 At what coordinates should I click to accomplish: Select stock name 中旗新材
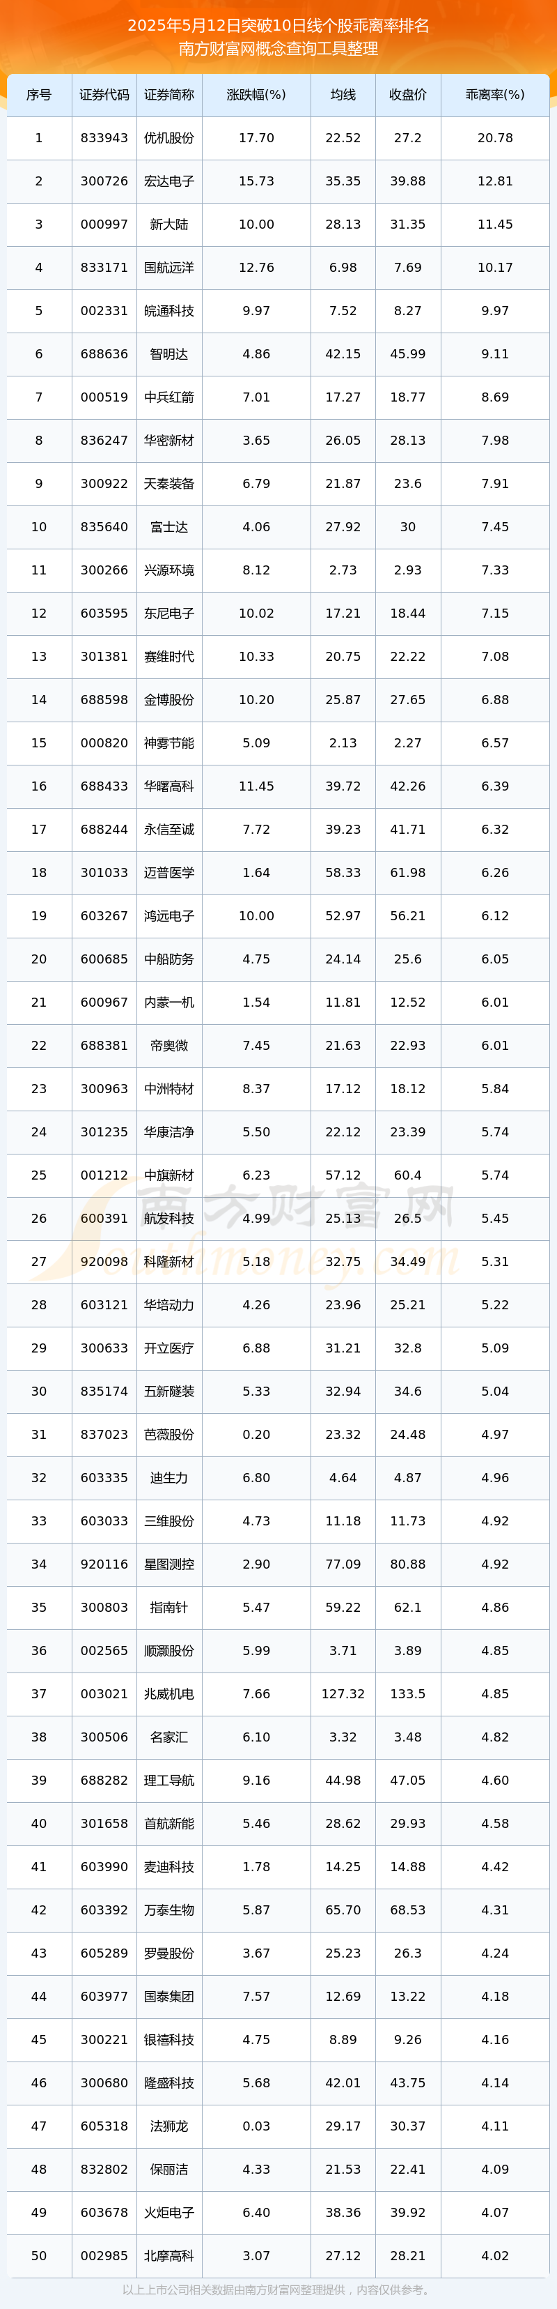click(x=169, y=1175)
